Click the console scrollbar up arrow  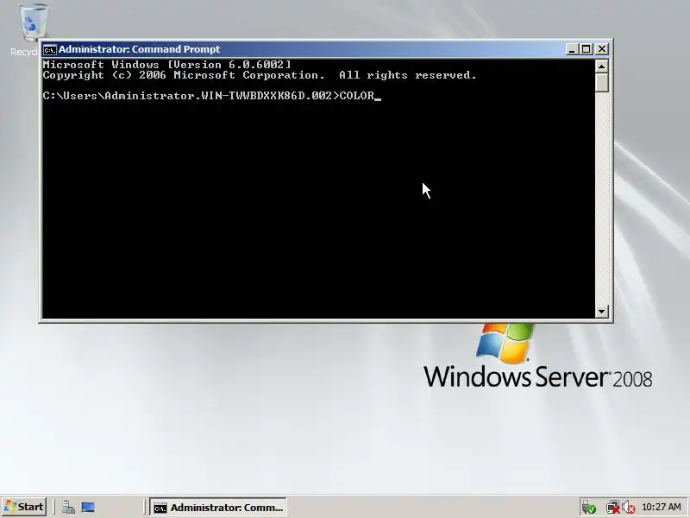[x=601, y=66]
